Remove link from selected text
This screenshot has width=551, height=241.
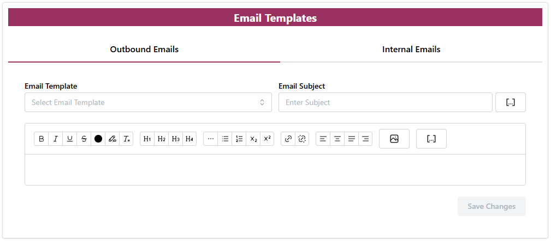pos(302,139)
